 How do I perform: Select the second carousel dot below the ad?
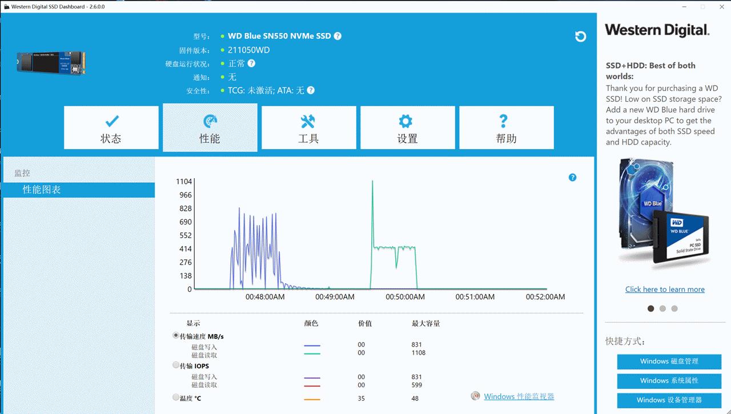[x=662, y=308]
